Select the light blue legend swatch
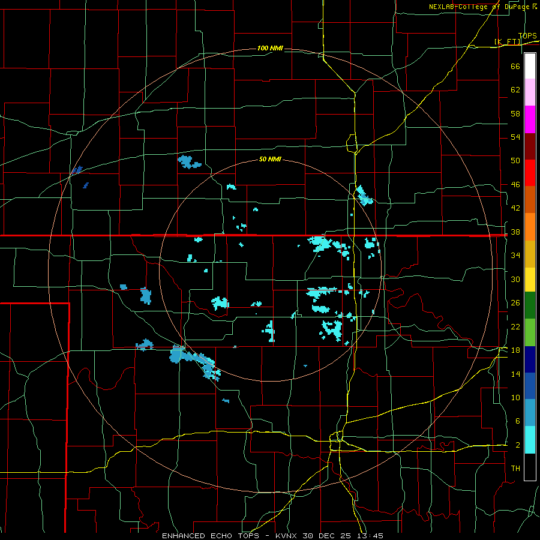540x540 pixels. (x=530, y=412)
